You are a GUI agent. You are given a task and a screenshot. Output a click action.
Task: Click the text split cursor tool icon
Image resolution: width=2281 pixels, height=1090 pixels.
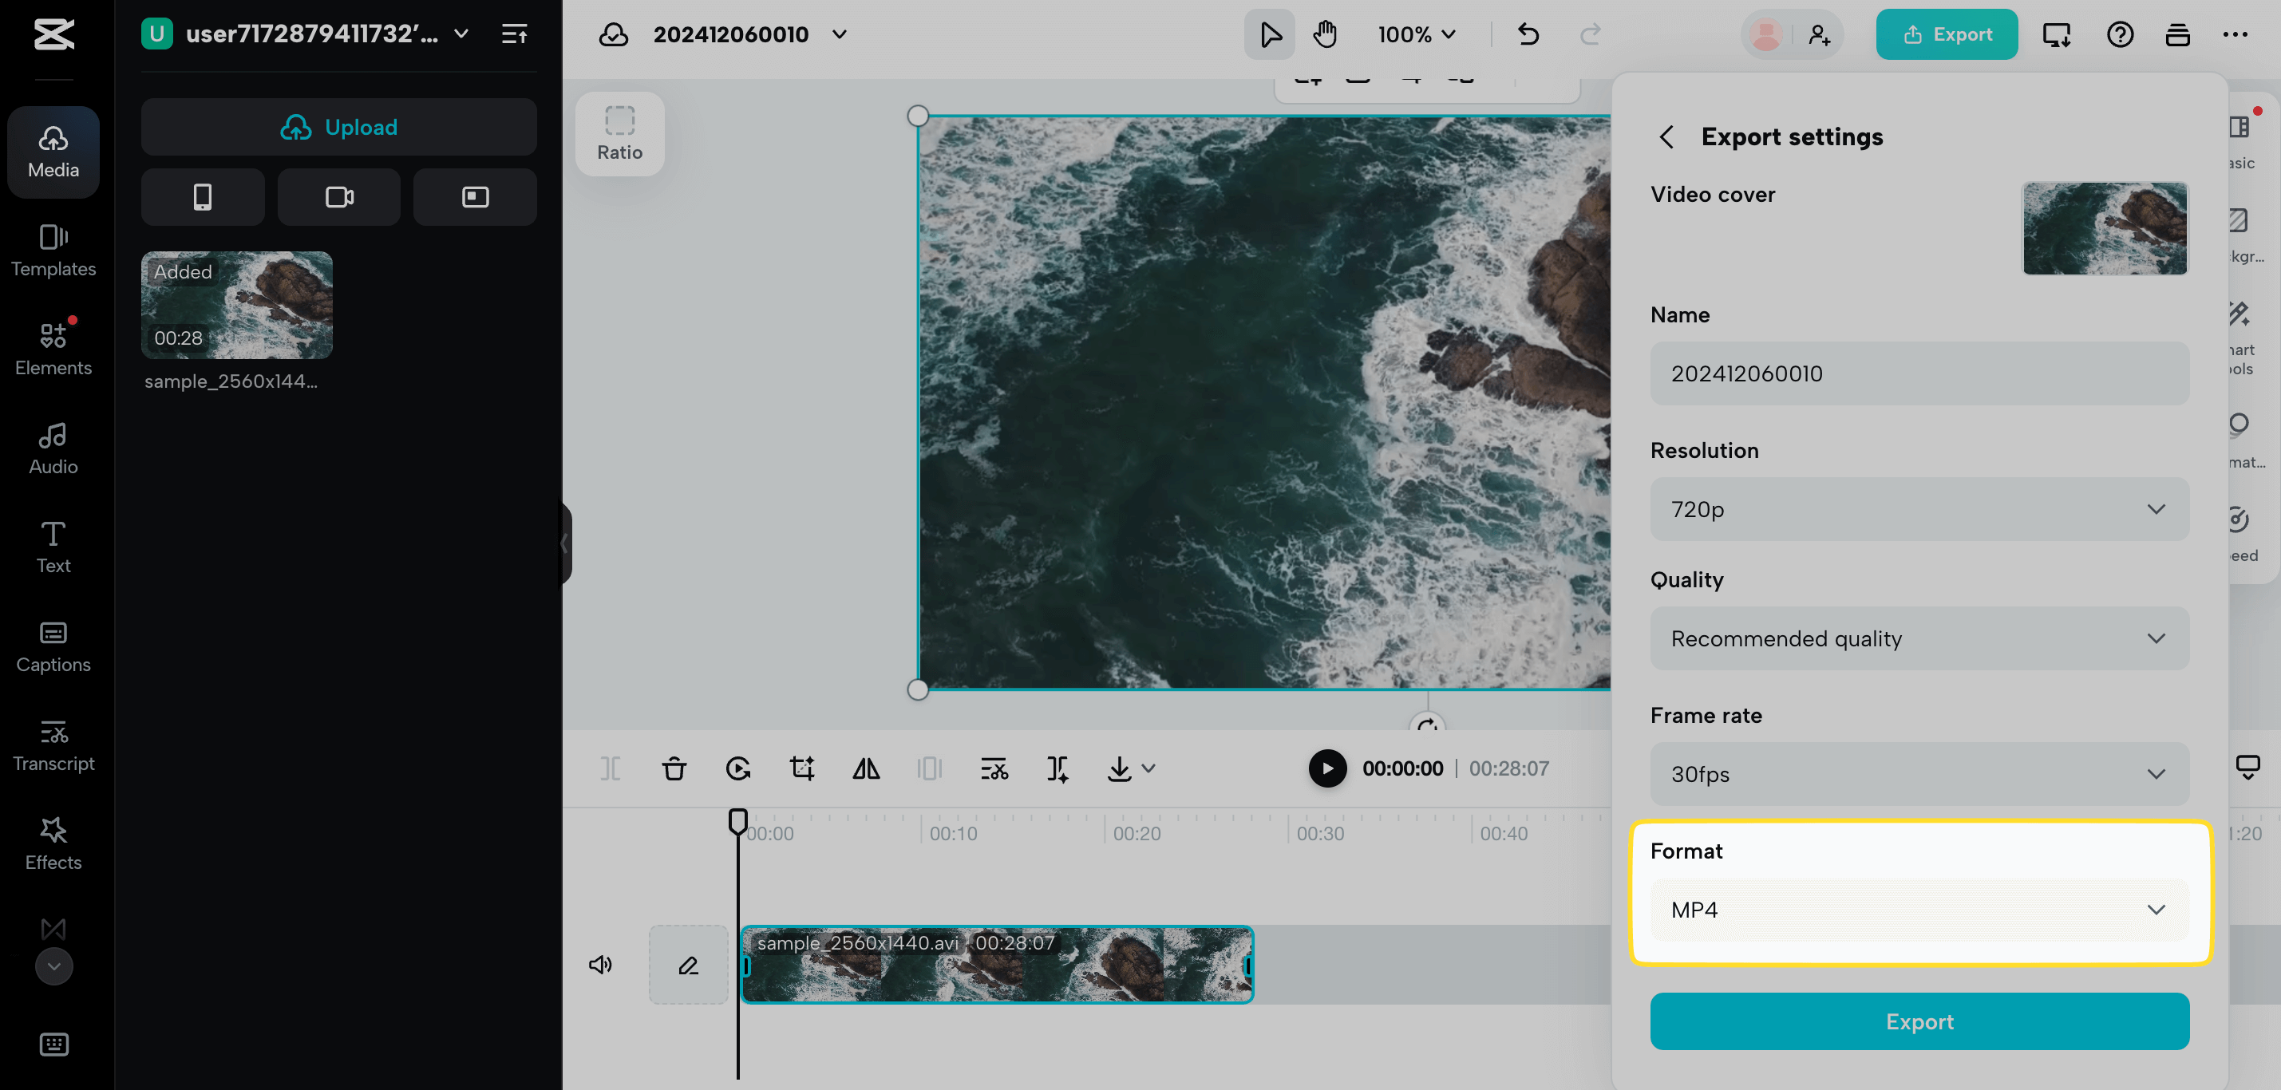tap(1057, 768)
